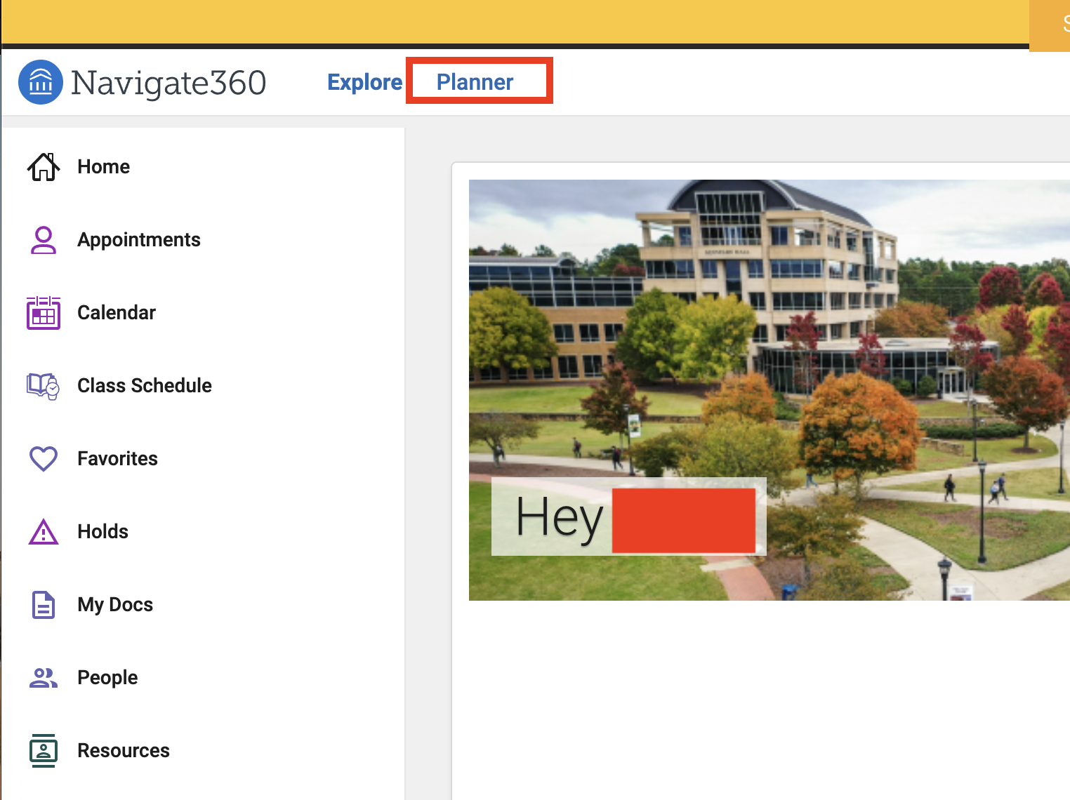This screenshot has width=1070, height=800.
Task: Open Appointments via the person icon
Action: 44,240
